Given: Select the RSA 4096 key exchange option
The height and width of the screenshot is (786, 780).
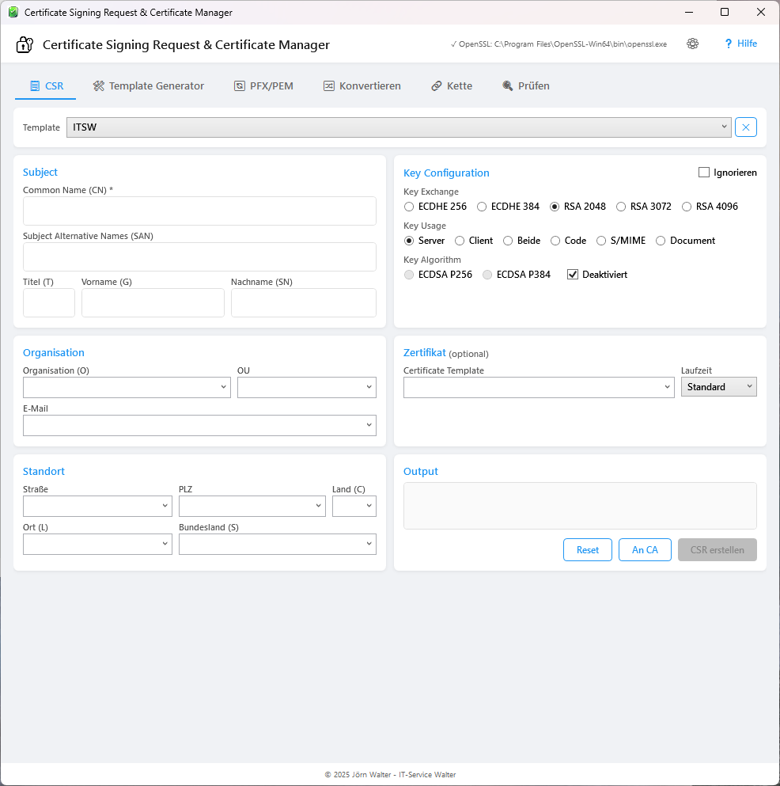Looking at the screenshot, I should pos(687,206).
